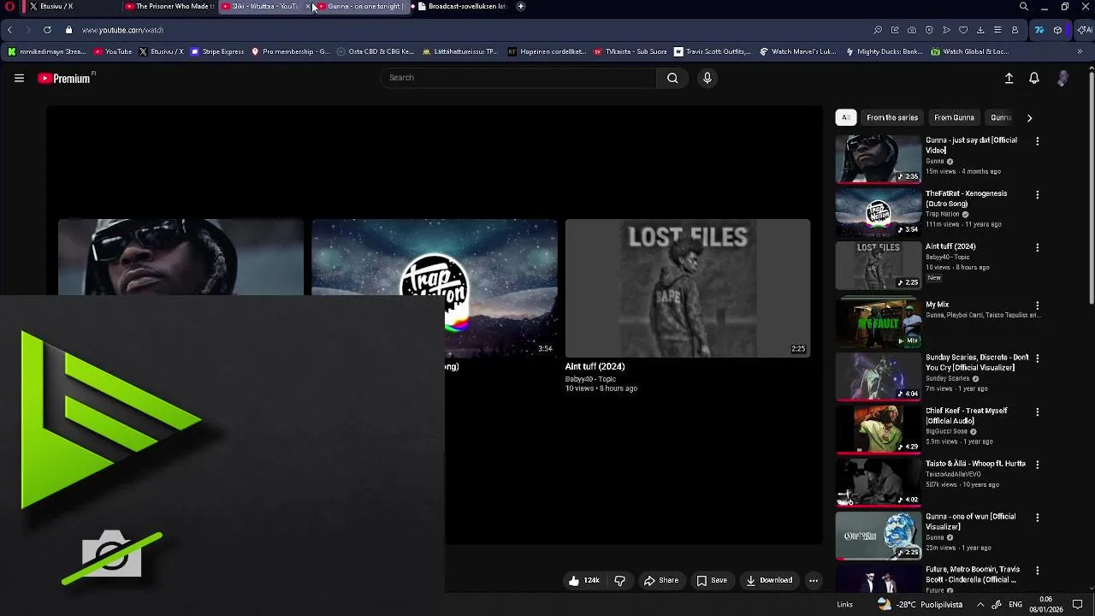Expand bookmarks bar overflow chevron
Screen dimensions: 1095x616
coord(1080,51)
